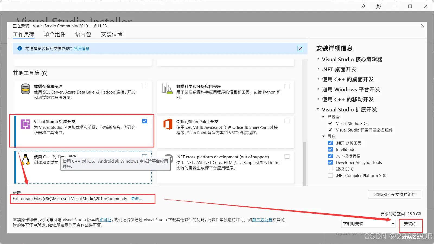Switch to the 语言包 tab

coord(83,34)
